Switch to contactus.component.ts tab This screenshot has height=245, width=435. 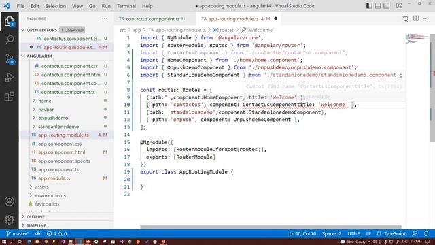coord(152,18)
